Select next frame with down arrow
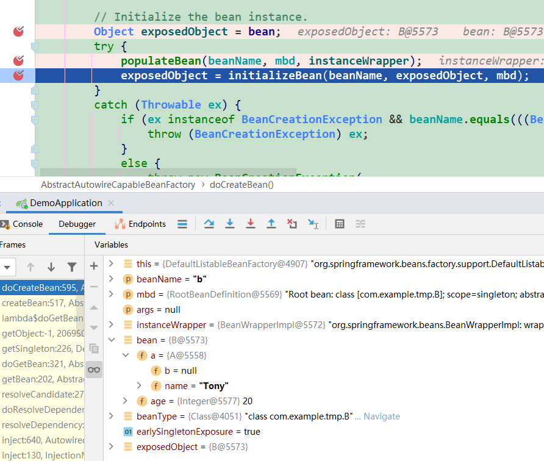The image size is (544, 461). pyautogui.click(x=51, y=267)
